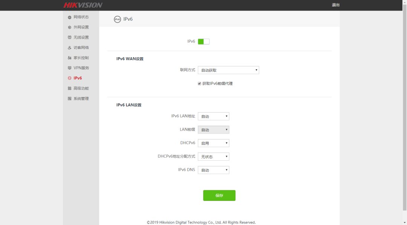Select the IPv6 sidebar menu item

[78, 78]
